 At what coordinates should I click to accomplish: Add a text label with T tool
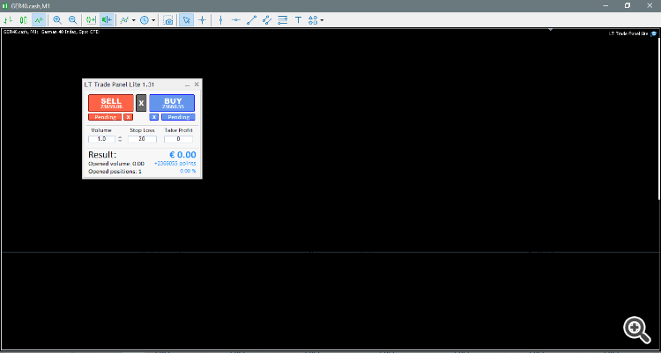[x=298, y=19]
